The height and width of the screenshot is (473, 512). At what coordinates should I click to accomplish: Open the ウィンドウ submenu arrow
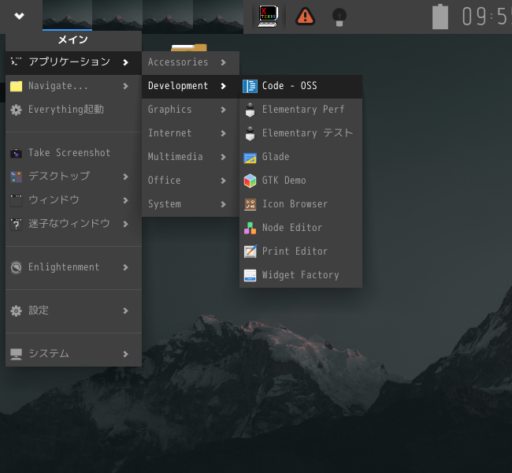(x=126, y=200)
